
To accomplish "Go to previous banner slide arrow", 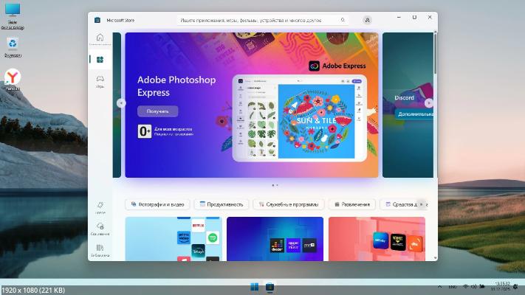I will point(121,103).
